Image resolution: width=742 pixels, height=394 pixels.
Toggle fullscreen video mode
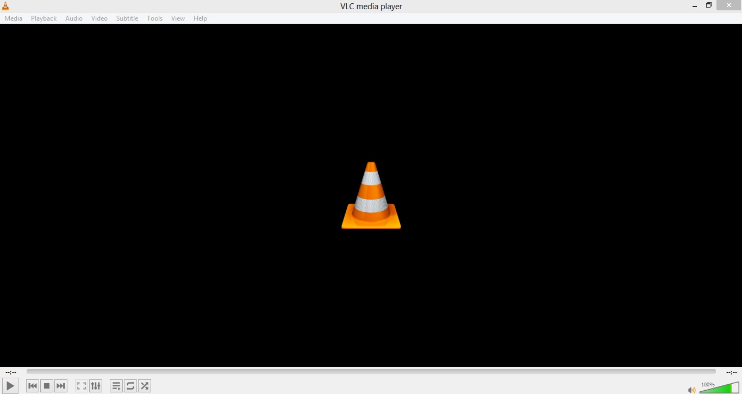coord(82,386)
